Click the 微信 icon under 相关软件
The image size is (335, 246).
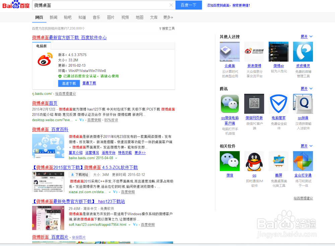tap(230, 161)
